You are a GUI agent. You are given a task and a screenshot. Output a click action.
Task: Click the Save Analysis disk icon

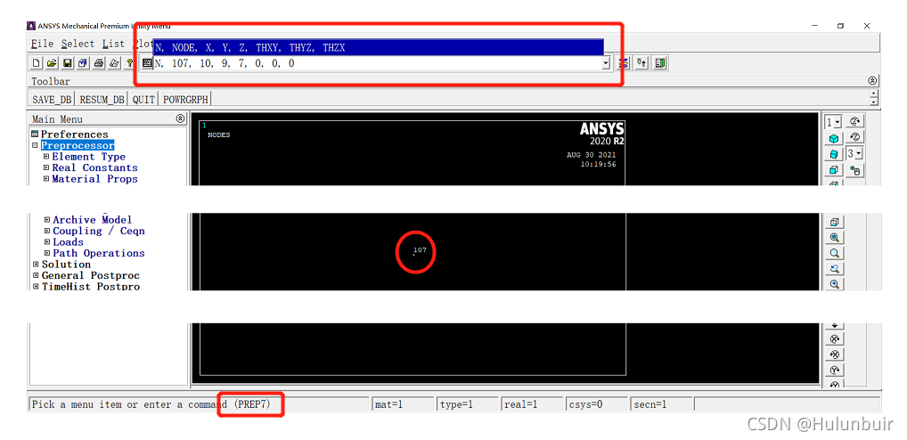point(67,63)
